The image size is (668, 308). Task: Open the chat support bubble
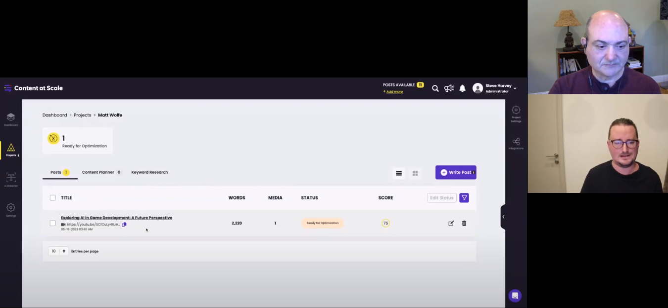(515, 295)
